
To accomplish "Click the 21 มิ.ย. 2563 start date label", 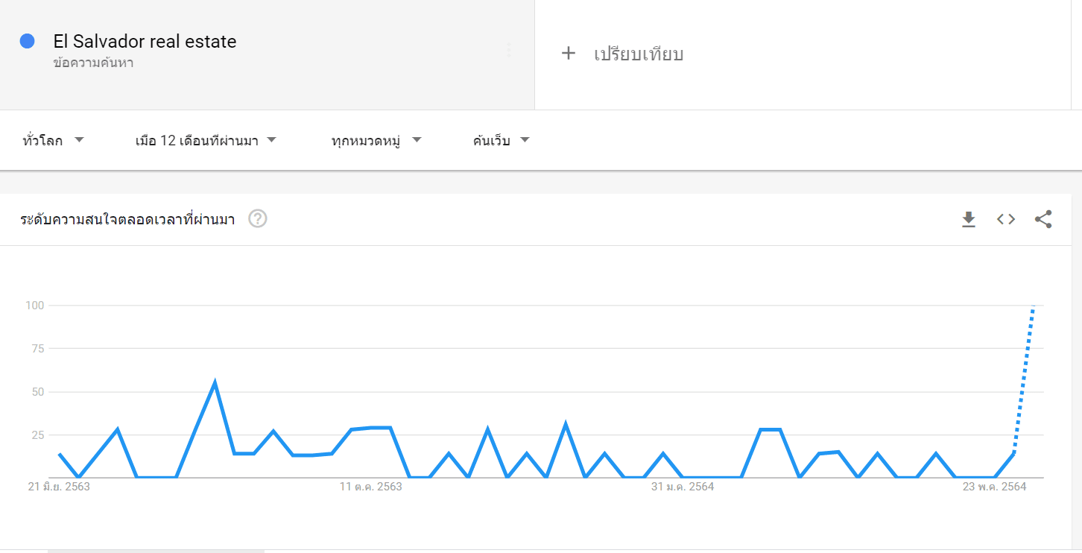I will pyautogui.click(x=58, y=487).
